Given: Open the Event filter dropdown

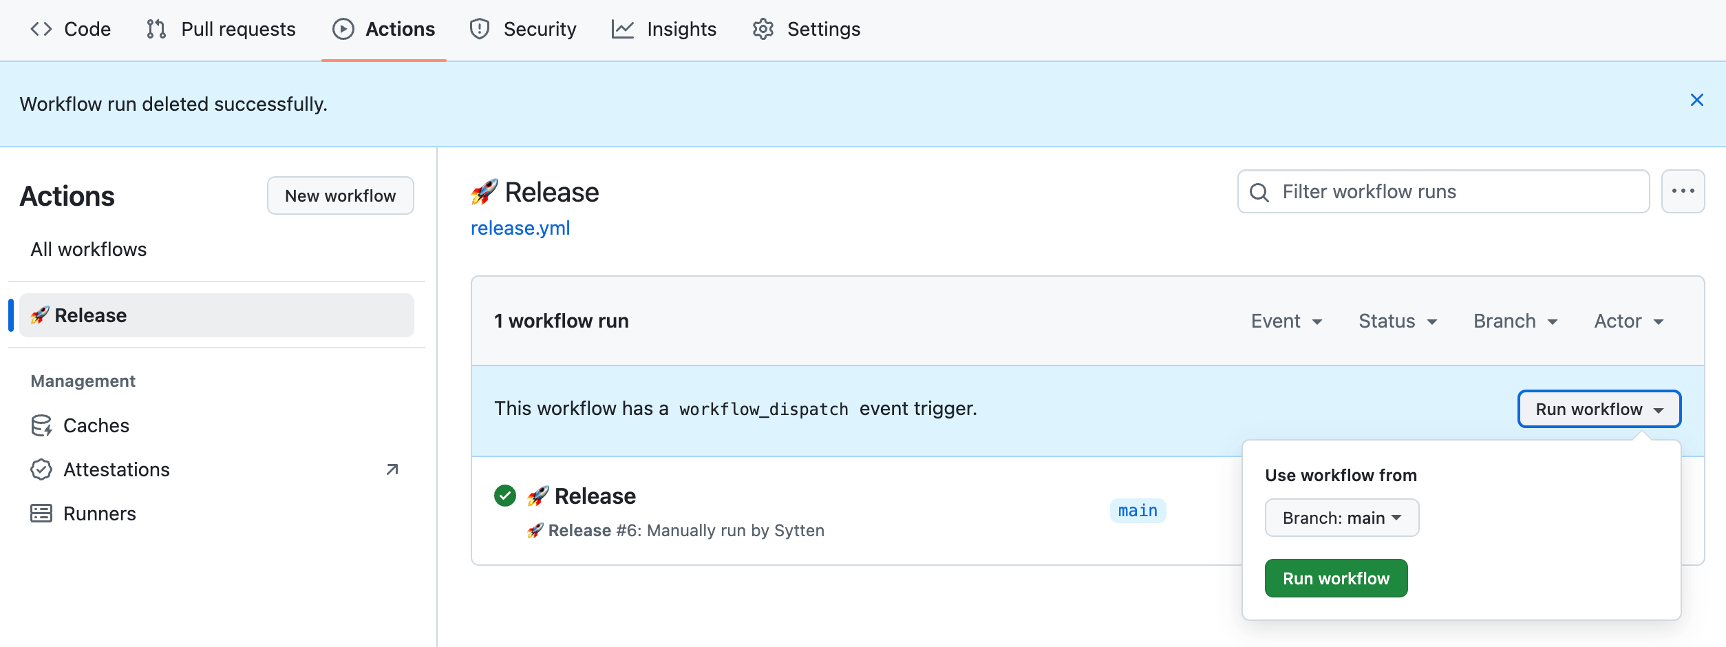Looking at the screenshot, I should click(1286, 321).
